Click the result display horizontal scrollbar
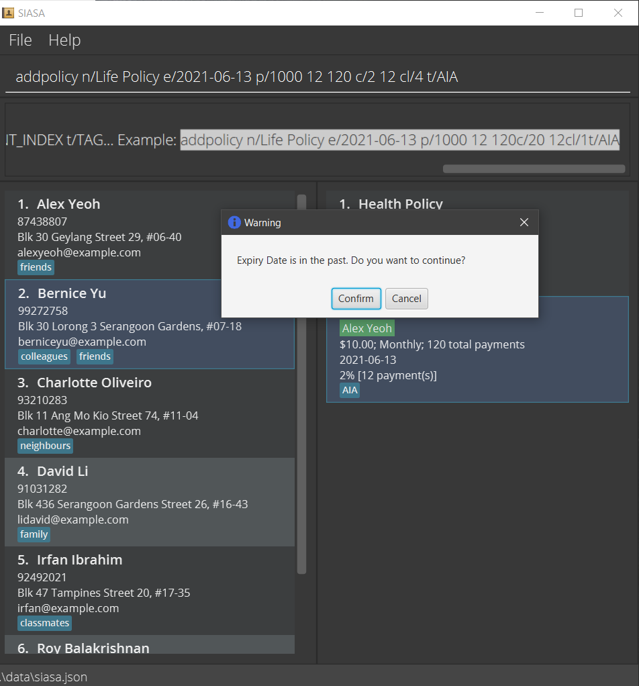This screenshot has width=639, height=686. (x=534, y=169)
